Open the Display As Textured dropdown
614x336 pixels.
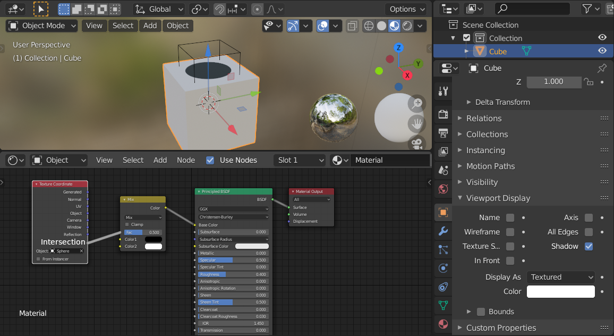coord(561,277)
